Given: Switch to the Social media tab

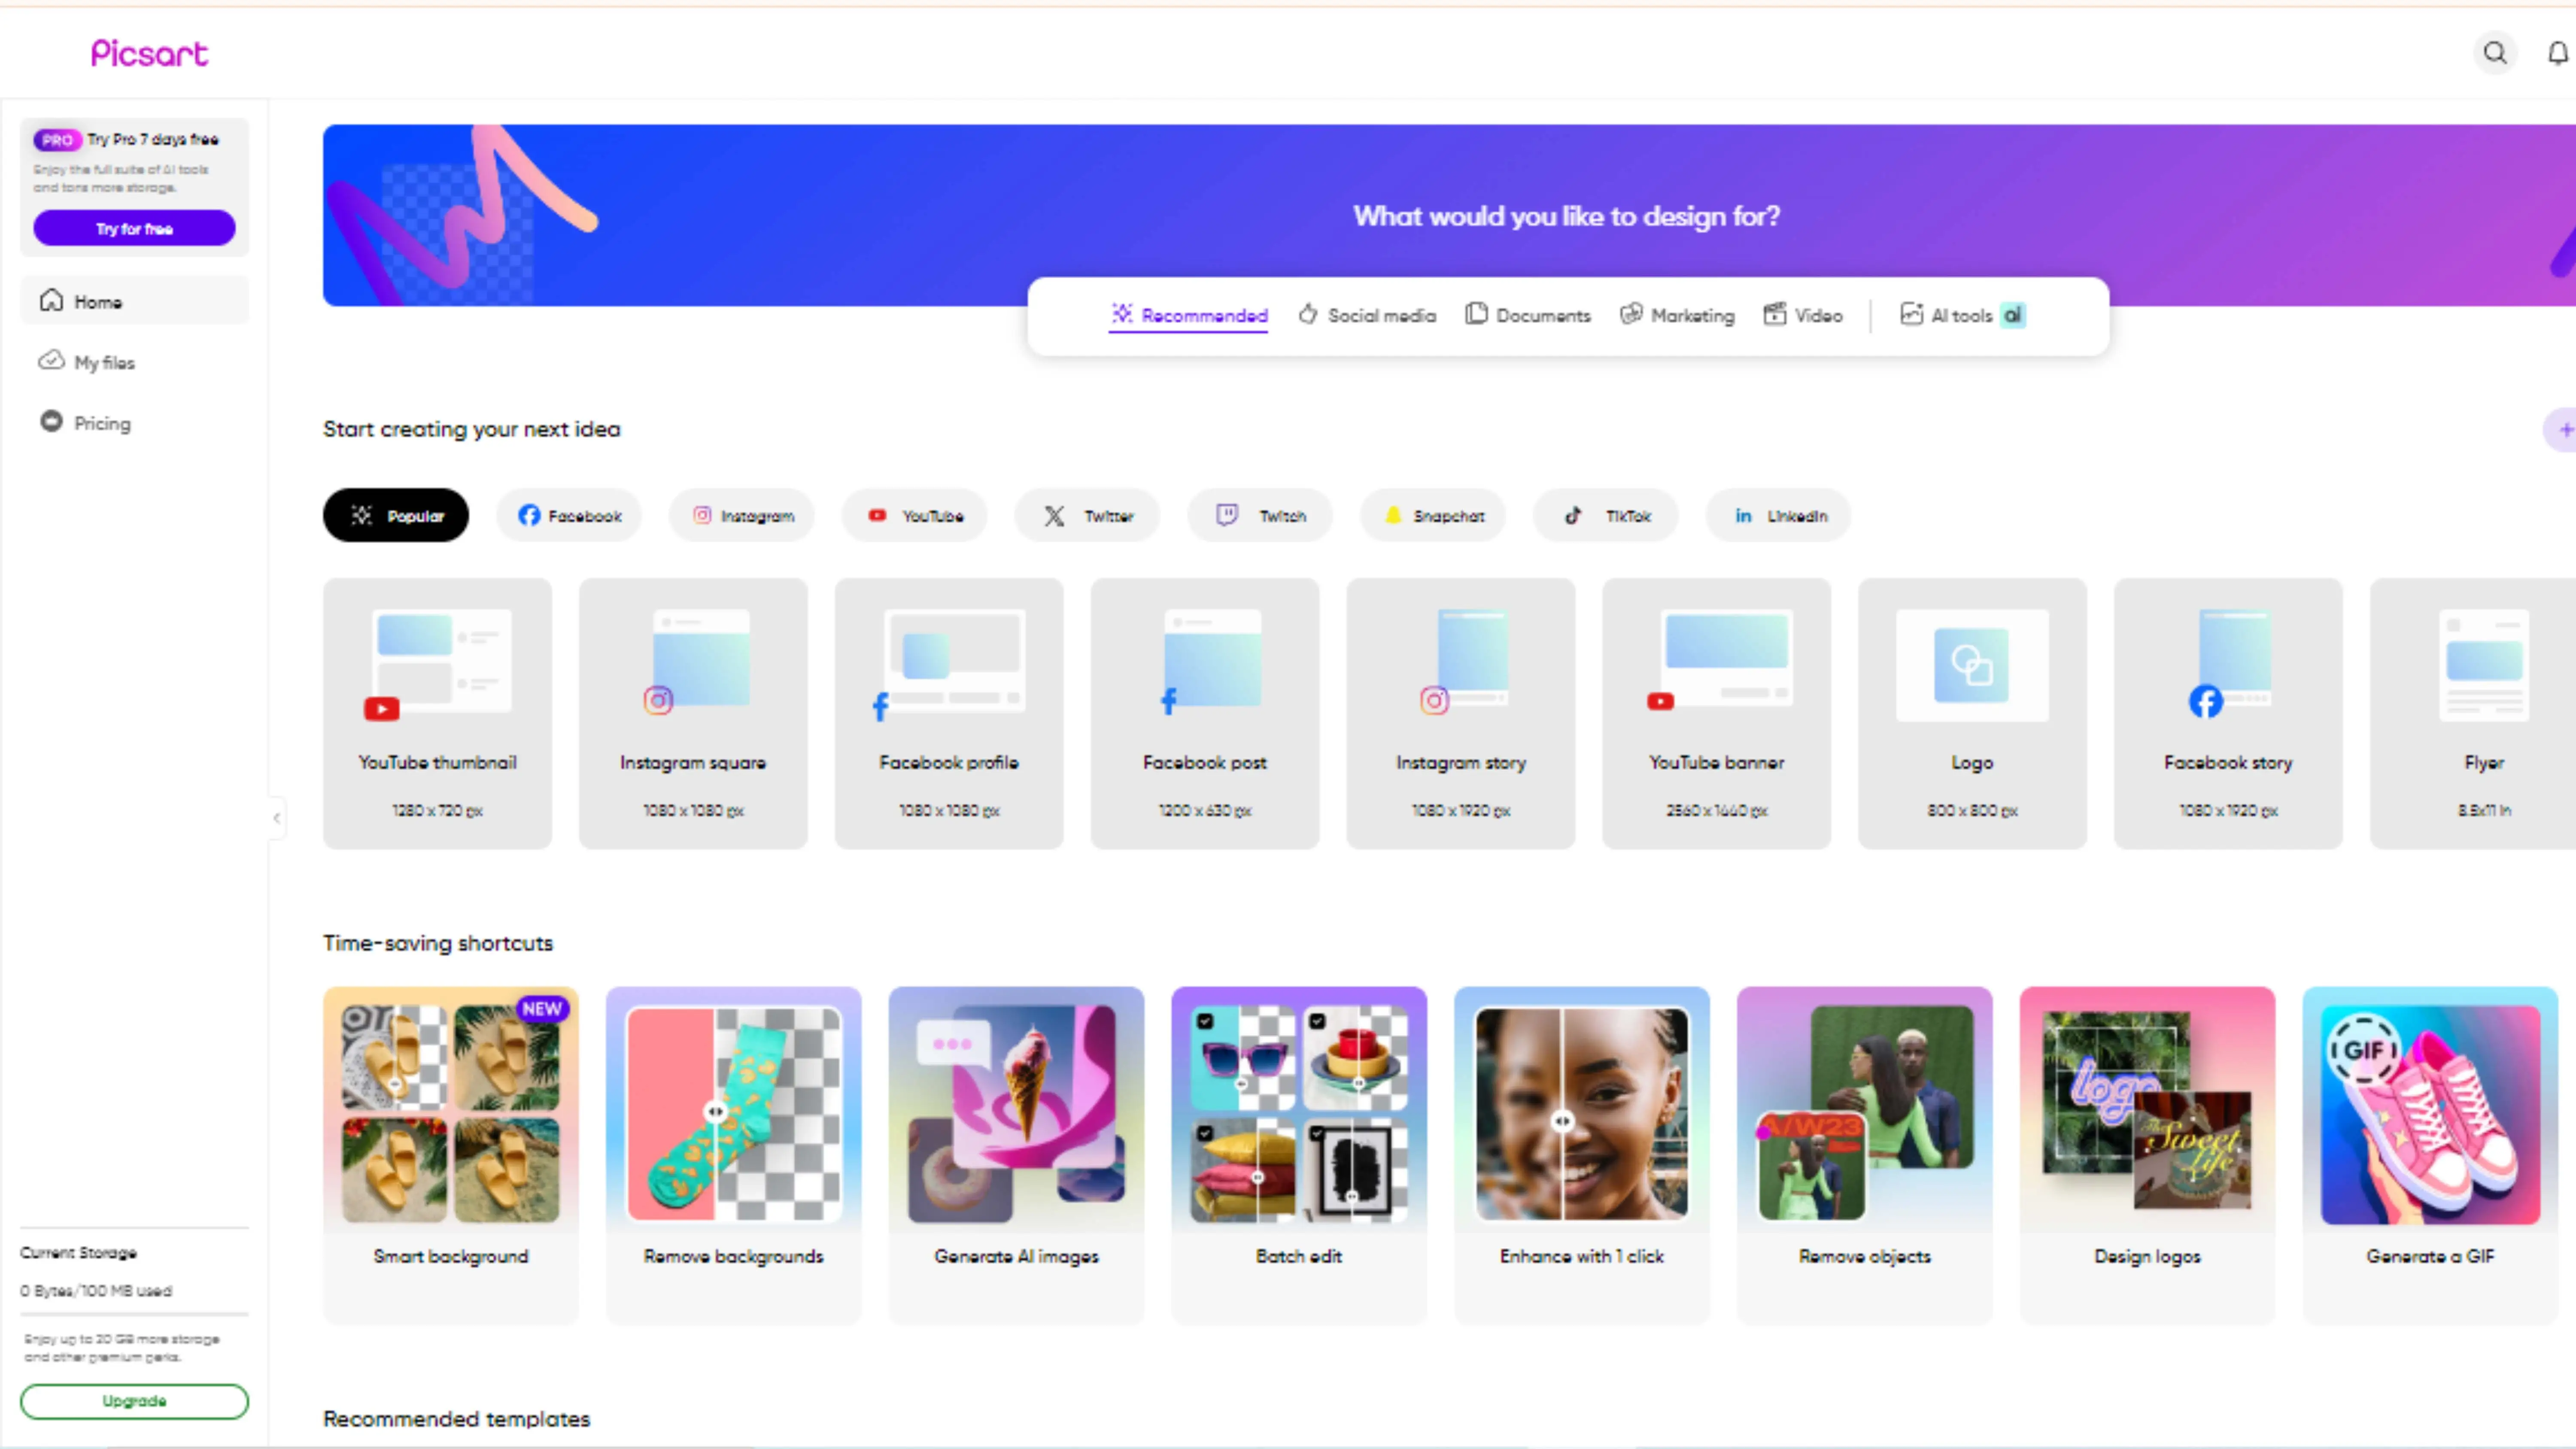Looking at the screenshot, I should (x=1367, y=315).
